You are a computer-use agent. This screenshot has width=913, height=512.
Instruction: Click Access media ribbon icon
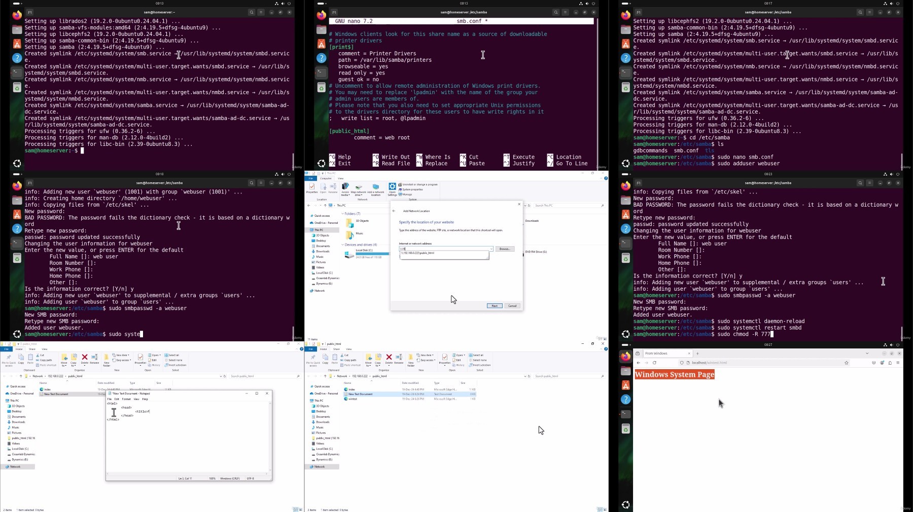click(345, 189)
